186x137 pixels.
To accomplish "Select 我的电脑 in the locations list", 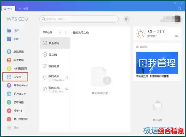I will pos(55,66).
